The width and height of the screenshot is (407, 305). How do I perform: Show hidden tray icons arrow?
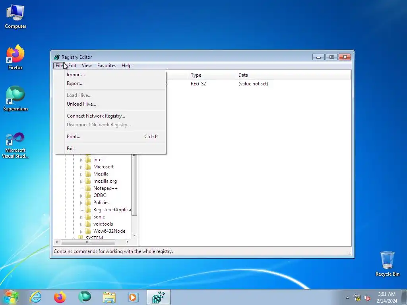click(347, 297)
